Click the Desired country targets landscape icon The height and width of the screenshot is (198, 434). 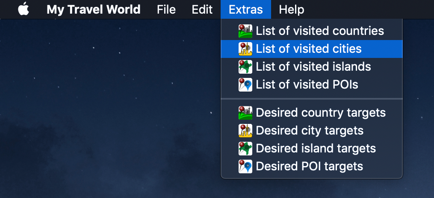pos(245,112)
